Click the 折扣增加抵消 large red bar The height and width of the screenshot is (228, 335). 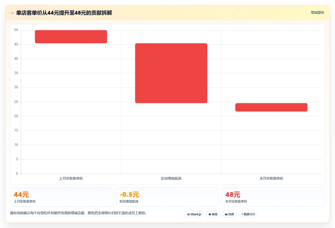pyautogui.click(x=171, y=73)
